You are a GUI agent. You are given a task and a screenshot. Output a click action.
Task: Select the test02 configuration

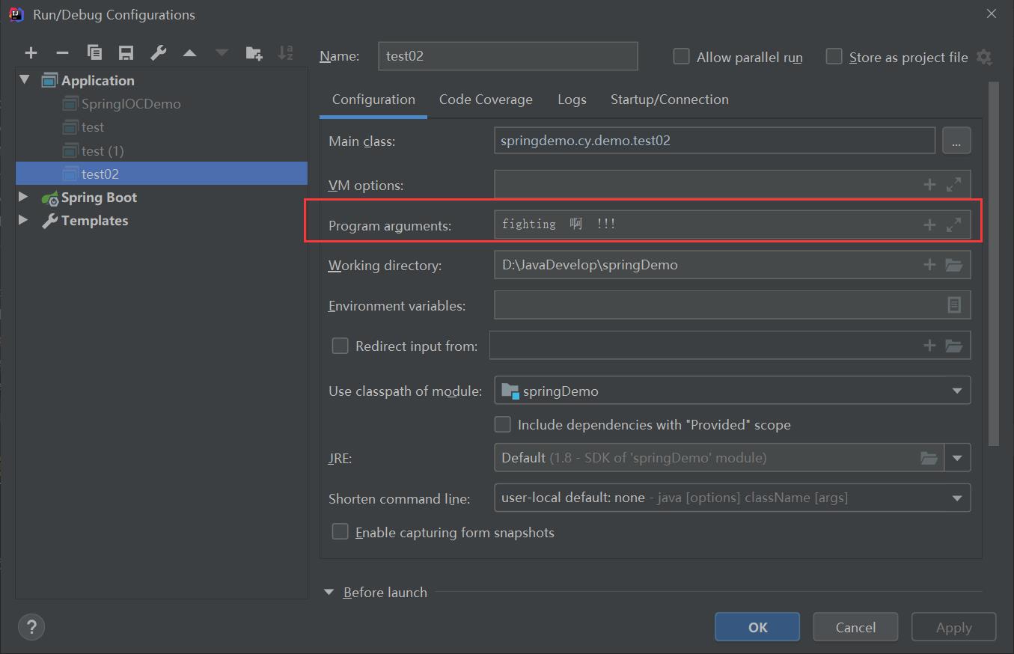click(x=162, y=174)
